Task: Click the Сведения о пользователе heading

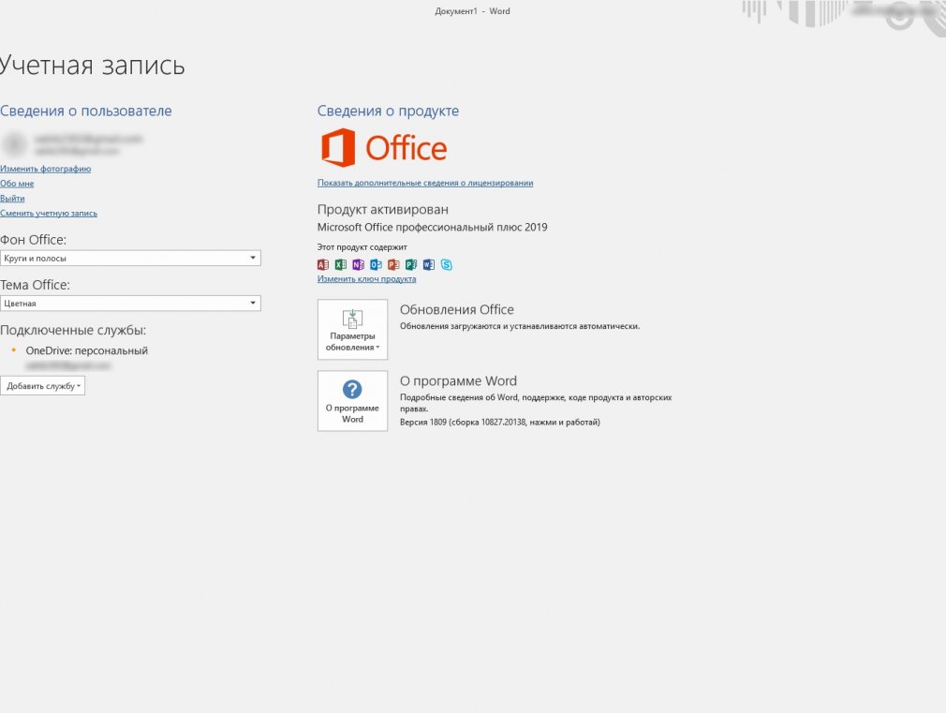Action: pos(85,111)
